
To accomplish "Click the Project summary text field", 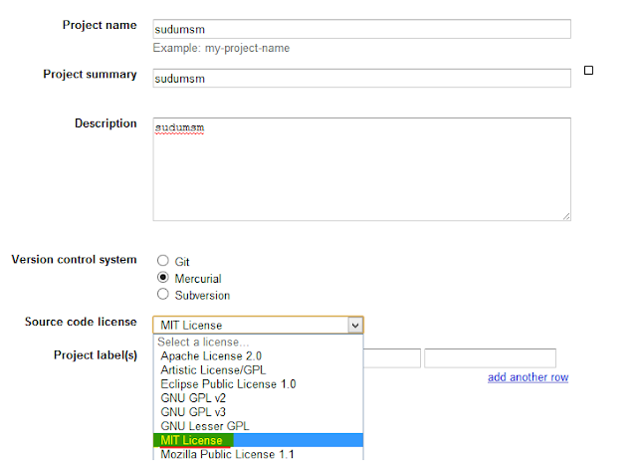I will point(361,78).
